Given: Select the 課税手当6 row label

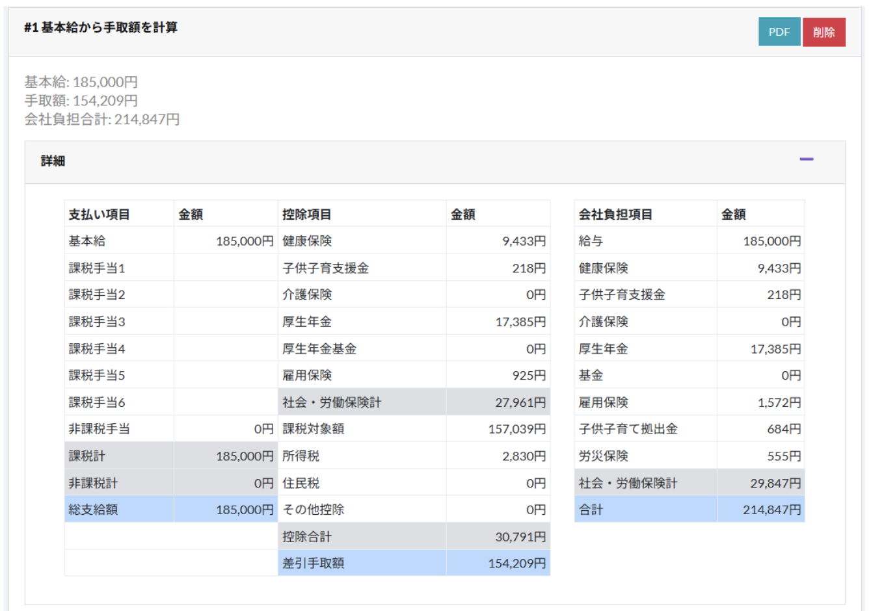Looking at the screenshot, I should [x=97, y=402].
